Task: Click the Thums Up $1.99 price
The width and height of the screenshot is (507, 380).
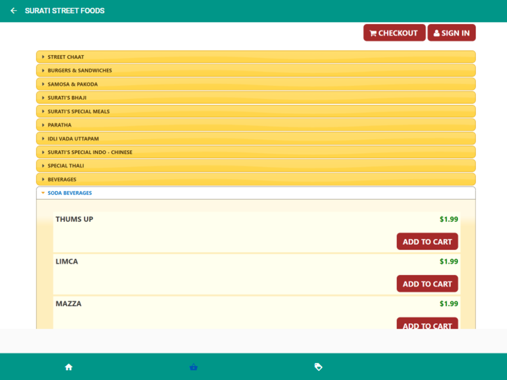Action: pos(449,219)
